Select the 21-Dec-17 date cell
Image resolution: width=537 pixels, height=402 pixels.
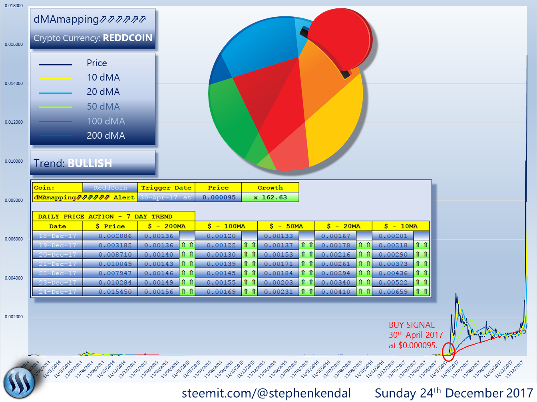(x=58, y=264)
